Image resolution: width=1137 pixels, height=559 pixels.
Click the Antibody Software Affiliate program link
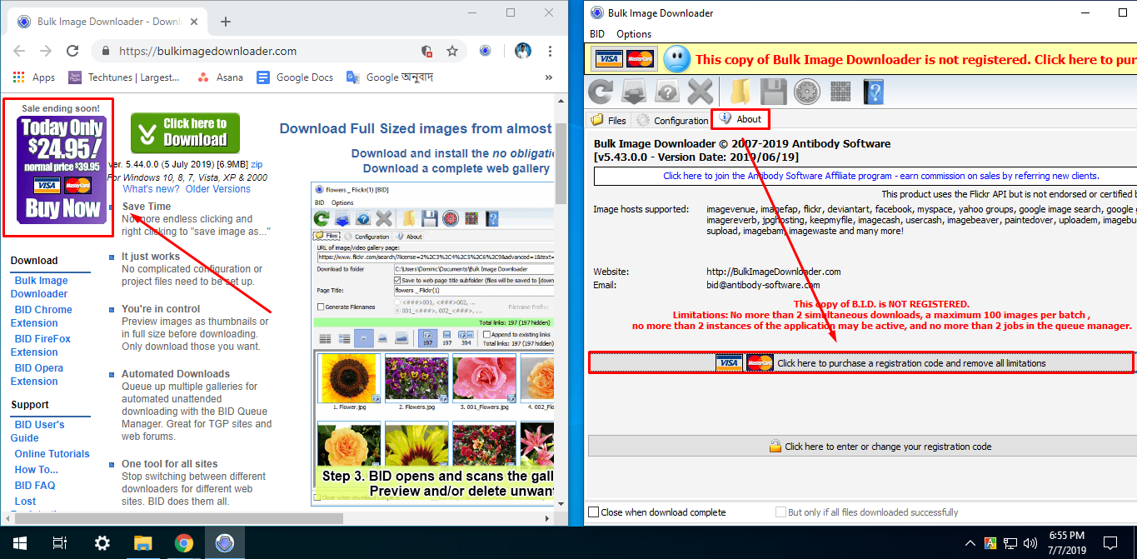pyautogui.click(x=881, y=176)
